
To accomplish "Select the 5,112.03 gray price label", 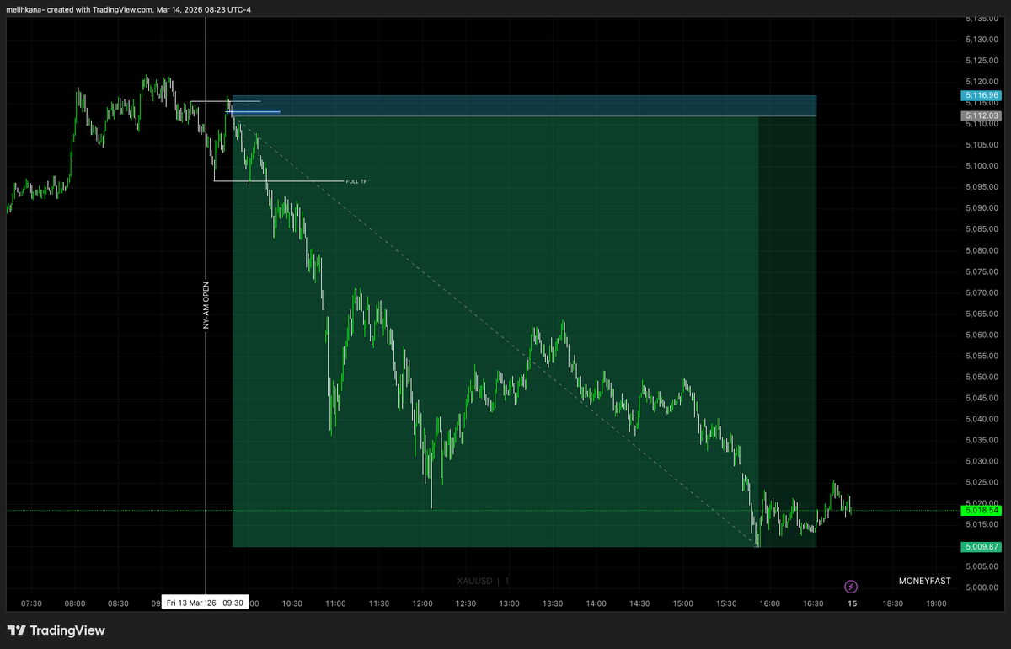I will click(x=982, y=115).
